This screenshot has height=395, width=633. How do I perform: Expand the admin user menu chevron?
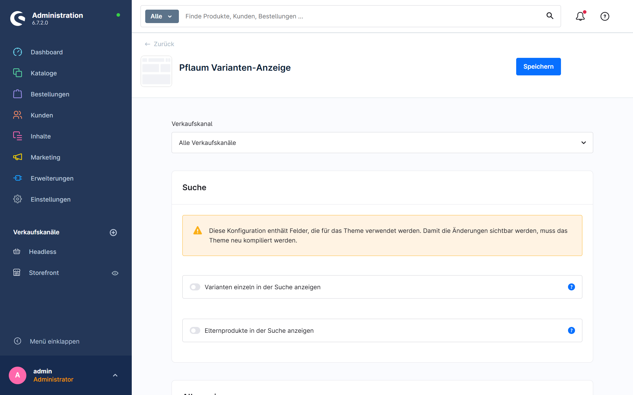tap(115, 375)
